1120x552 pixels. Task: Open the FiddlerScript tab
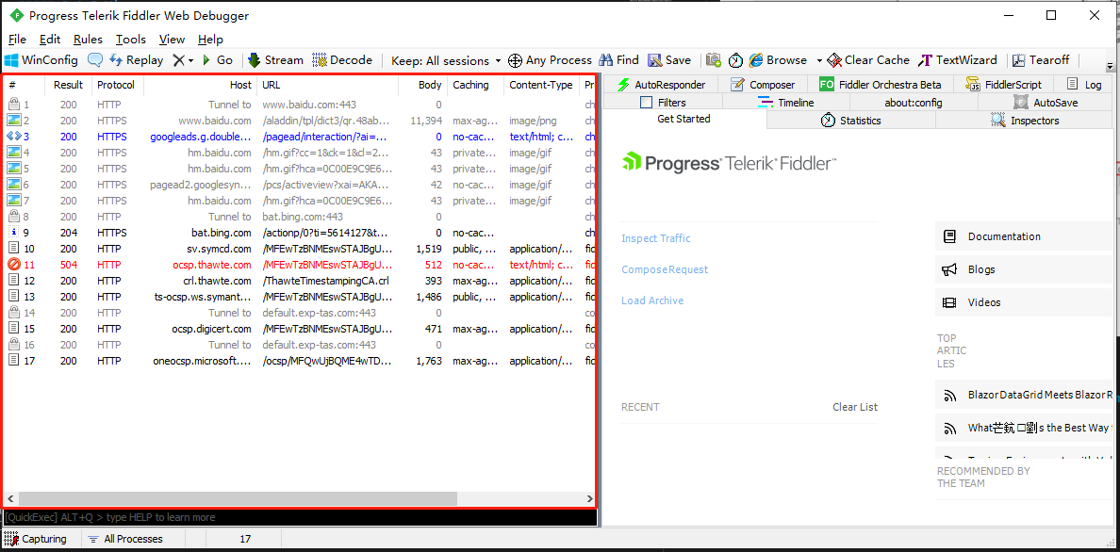pos(1003,84)
